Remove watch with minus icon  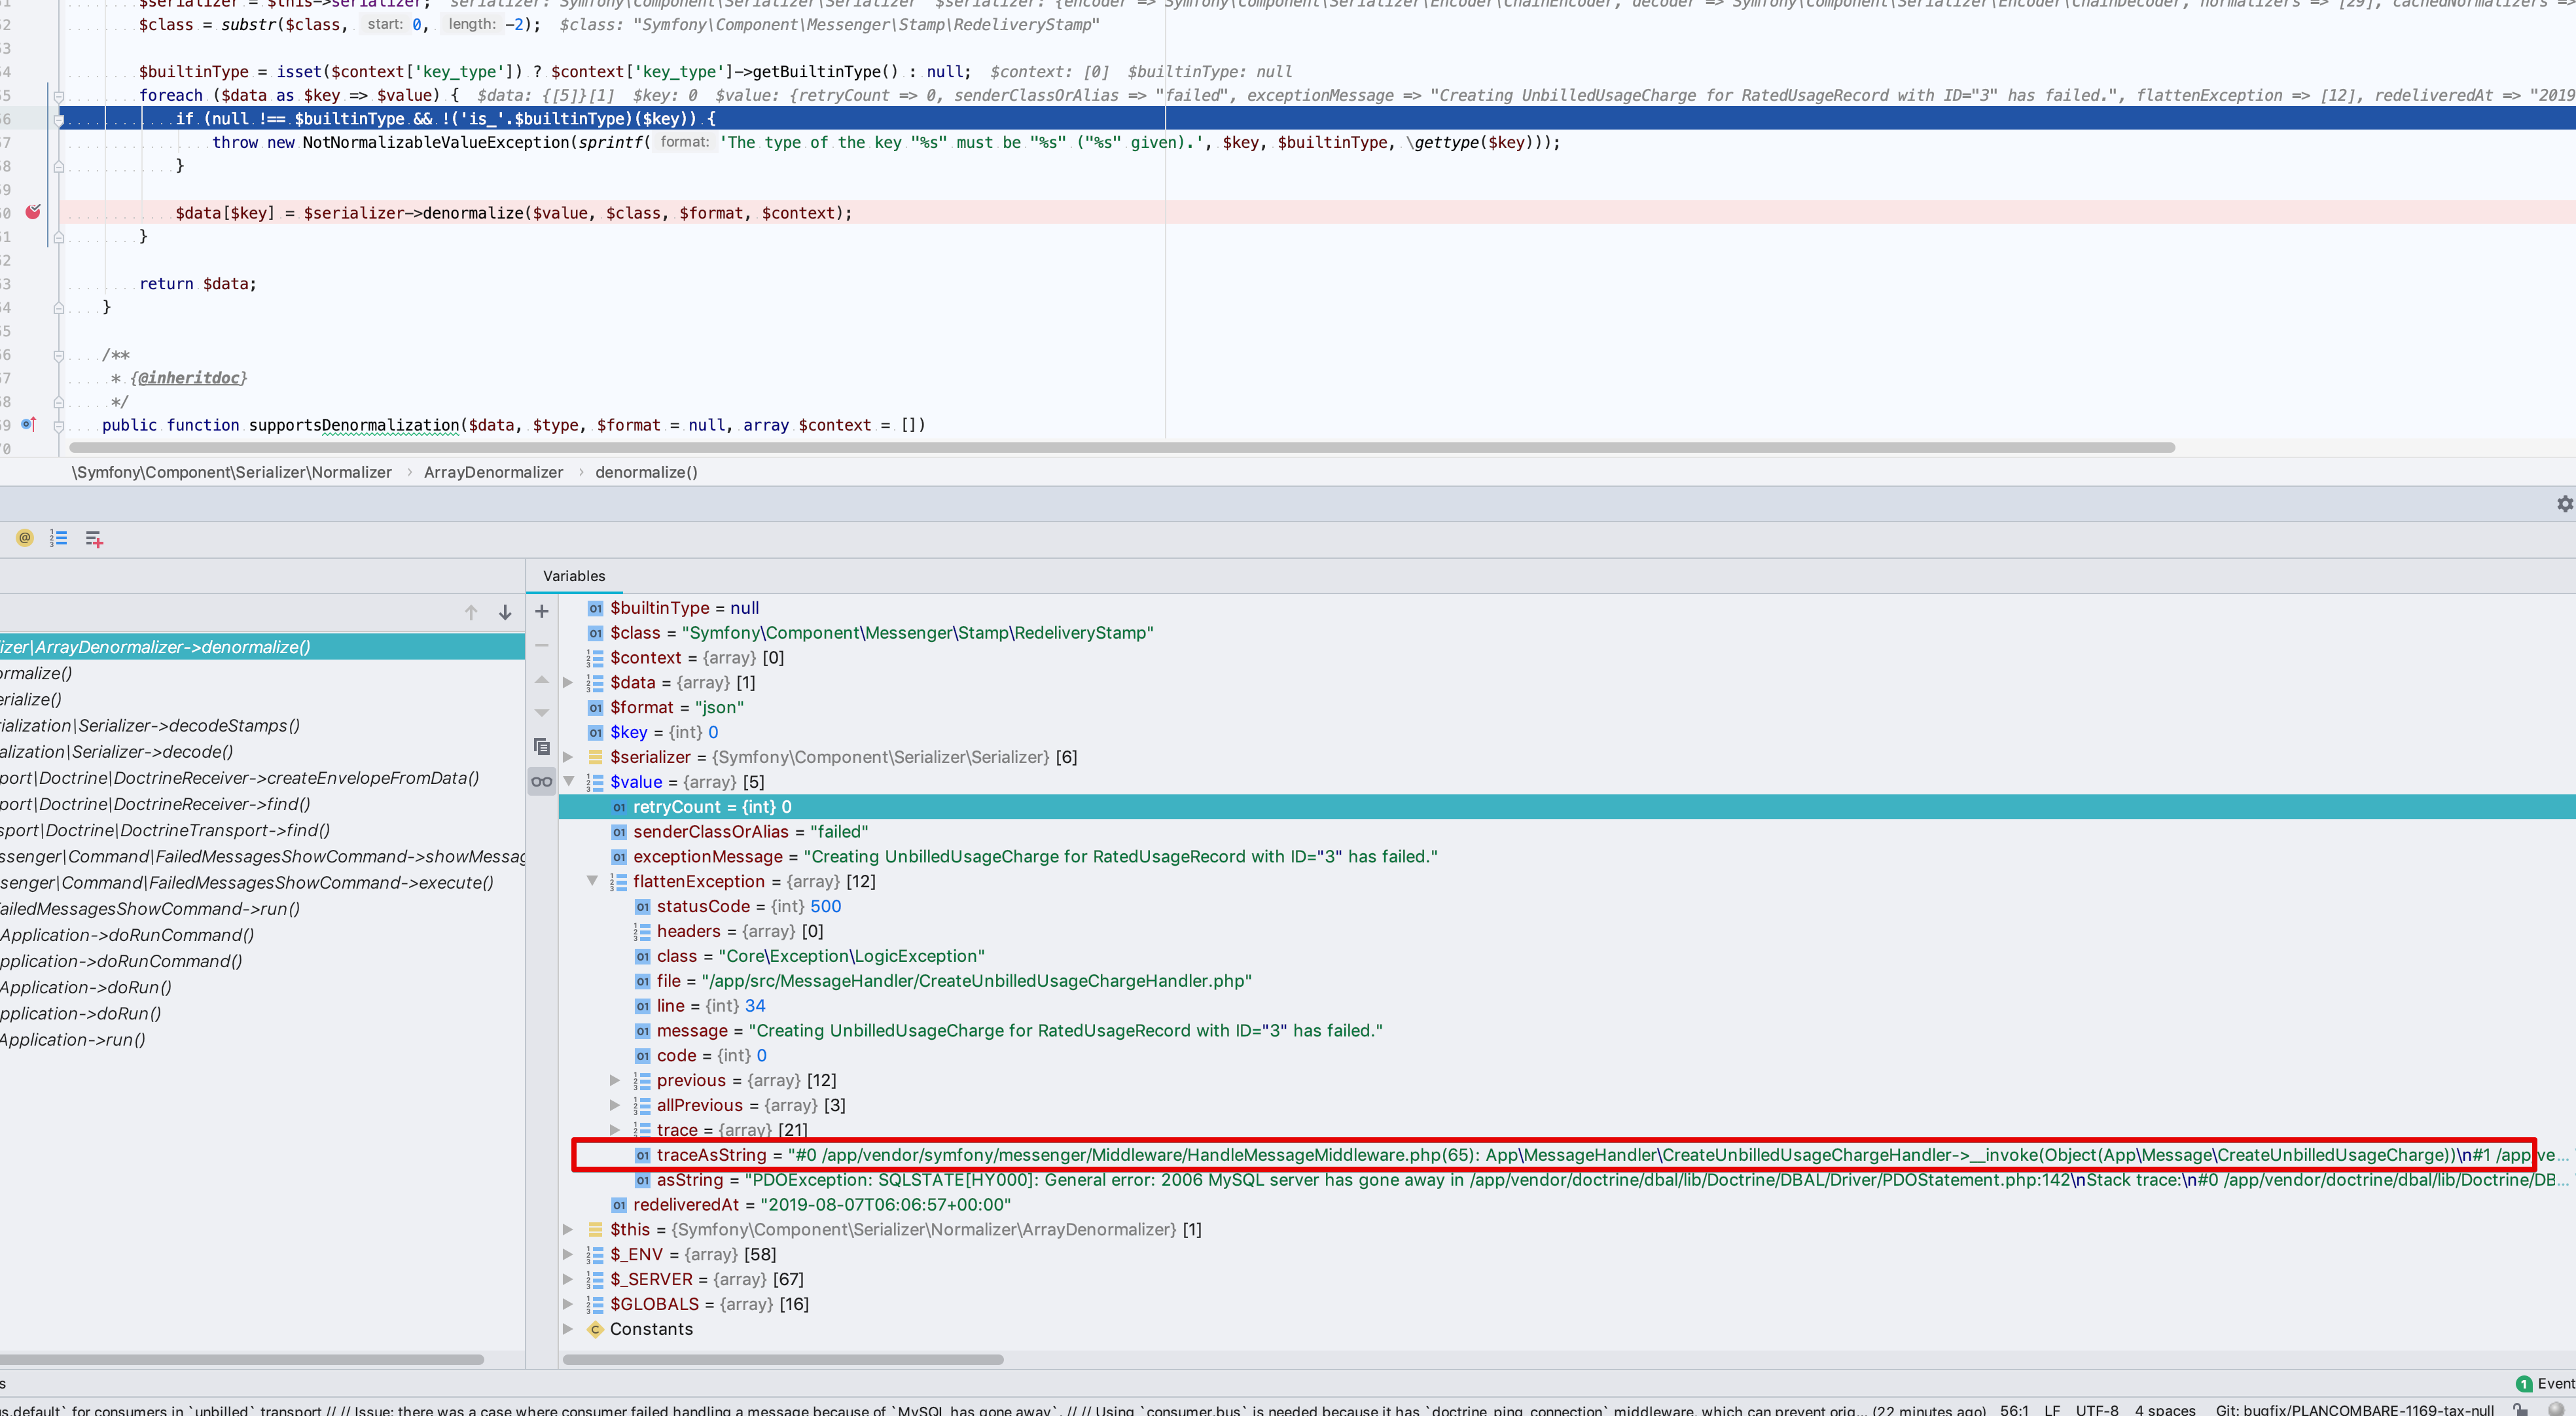click(542, 645)
